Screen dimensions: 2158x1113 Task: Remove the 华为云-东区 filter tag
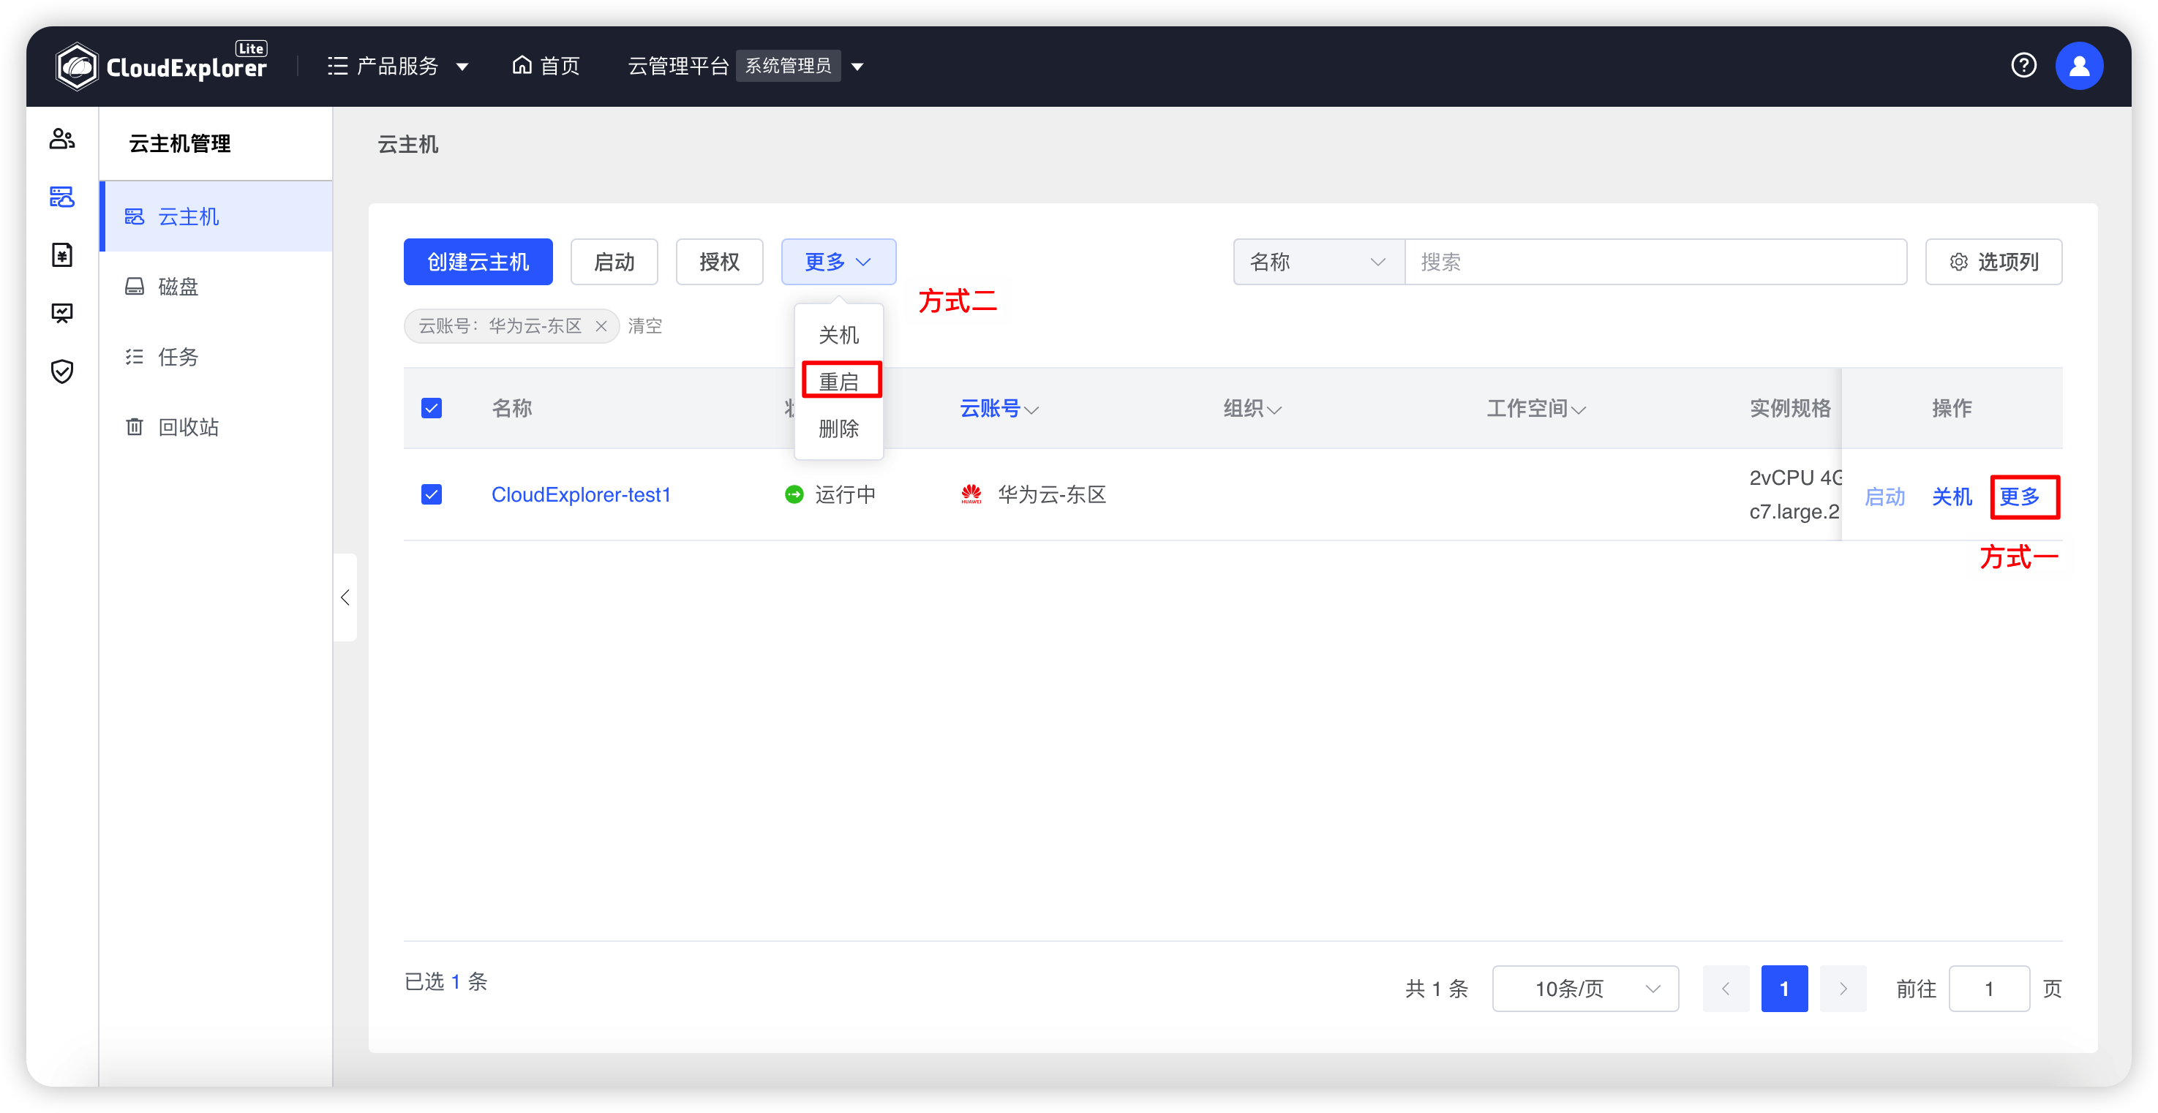(x=601, y=325)
